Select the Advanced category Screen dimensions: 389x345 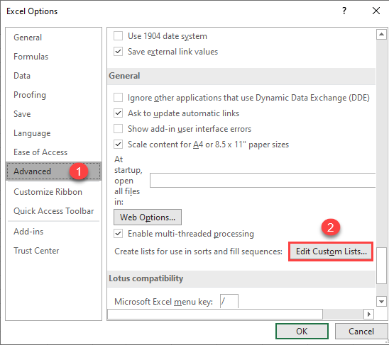pos(53,171)
